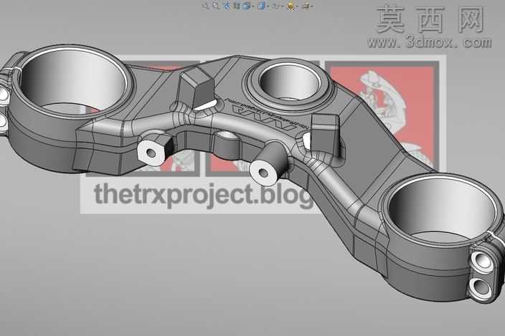
Task: Click the Display Style icon
Action: [261, 6]
